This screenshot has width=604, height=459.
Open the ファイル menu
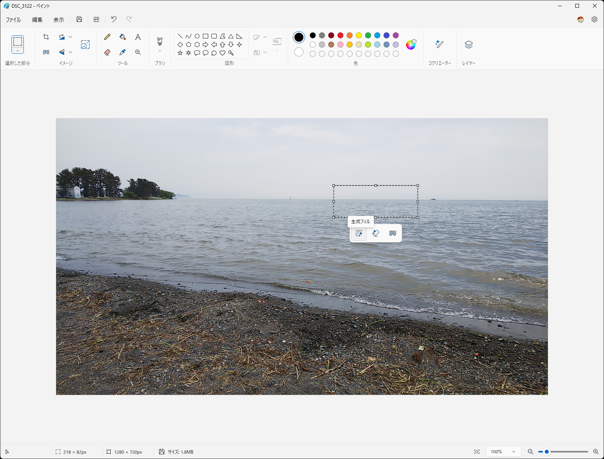tap(13, 20)
